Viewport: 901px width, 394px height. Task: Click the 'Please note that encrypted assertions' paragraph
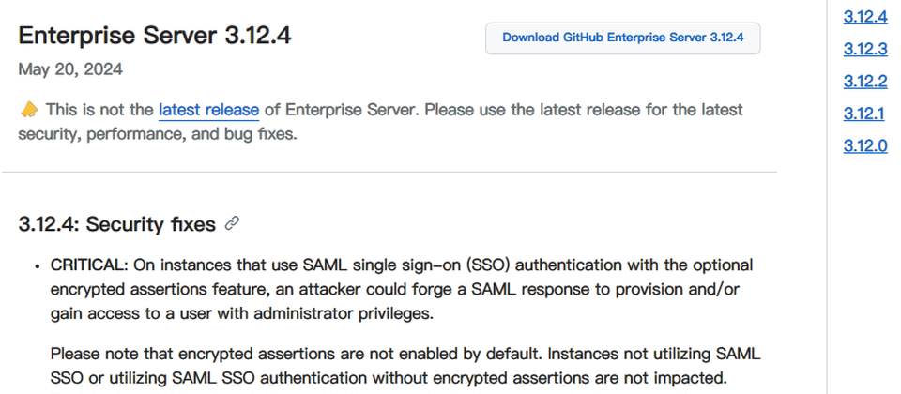coord(405,366)
